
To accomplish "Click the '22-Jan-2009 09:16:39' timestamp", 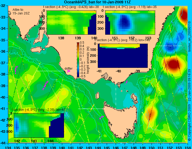I will pyautogui.click(x=189, y=85).
